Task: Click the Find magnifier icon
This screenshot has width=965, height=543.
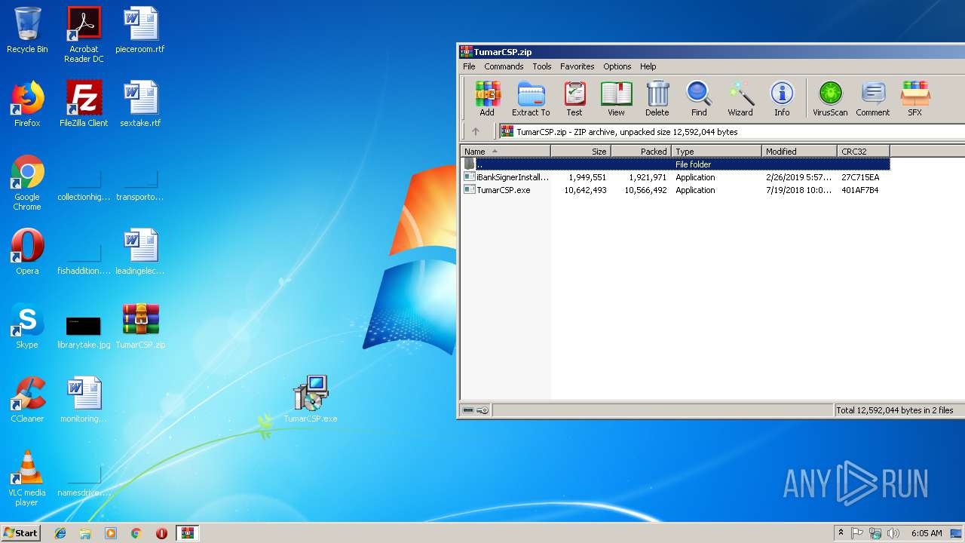Action: click(699, 99)
